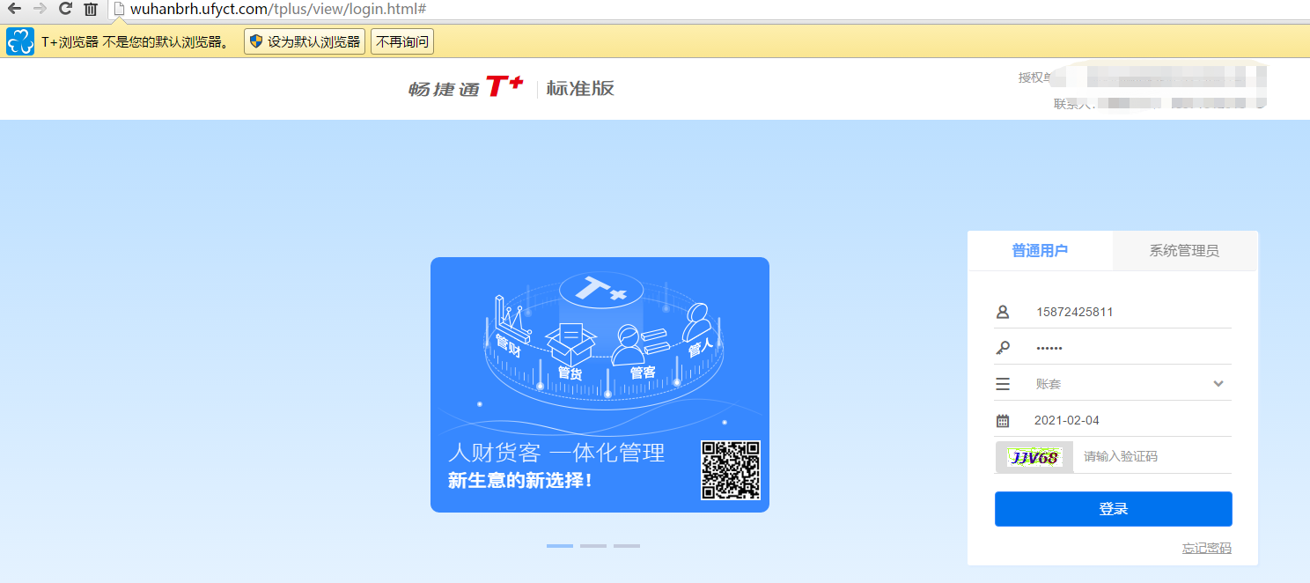This screenshot has width=1310, height=583.
Task: Reload the page with the refresh icon
Action: click(x=65, y=9)
